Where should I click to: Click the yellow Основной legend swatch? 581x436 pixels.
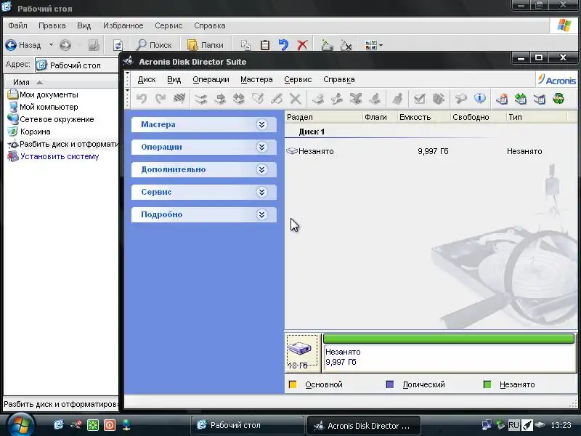293,384
